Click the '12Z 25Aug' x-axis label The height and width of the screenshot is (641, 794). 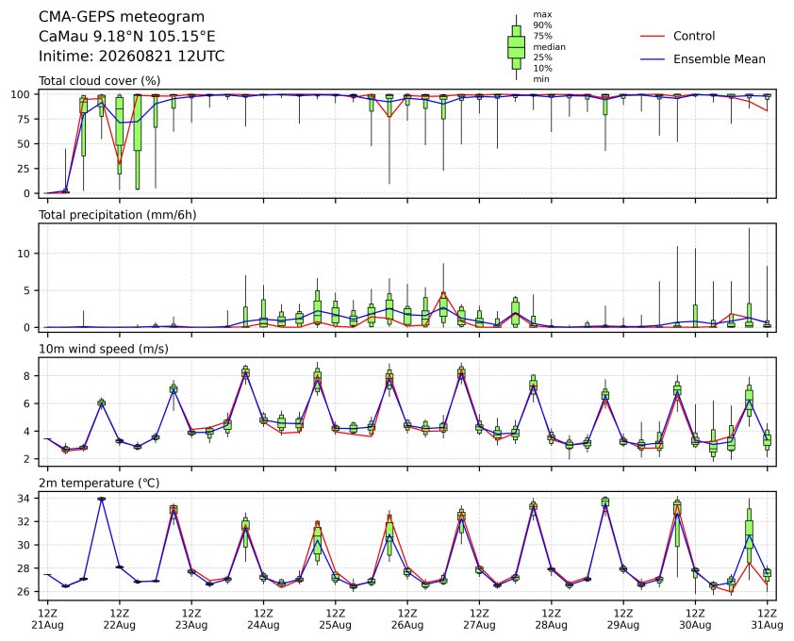click(335, 619)
